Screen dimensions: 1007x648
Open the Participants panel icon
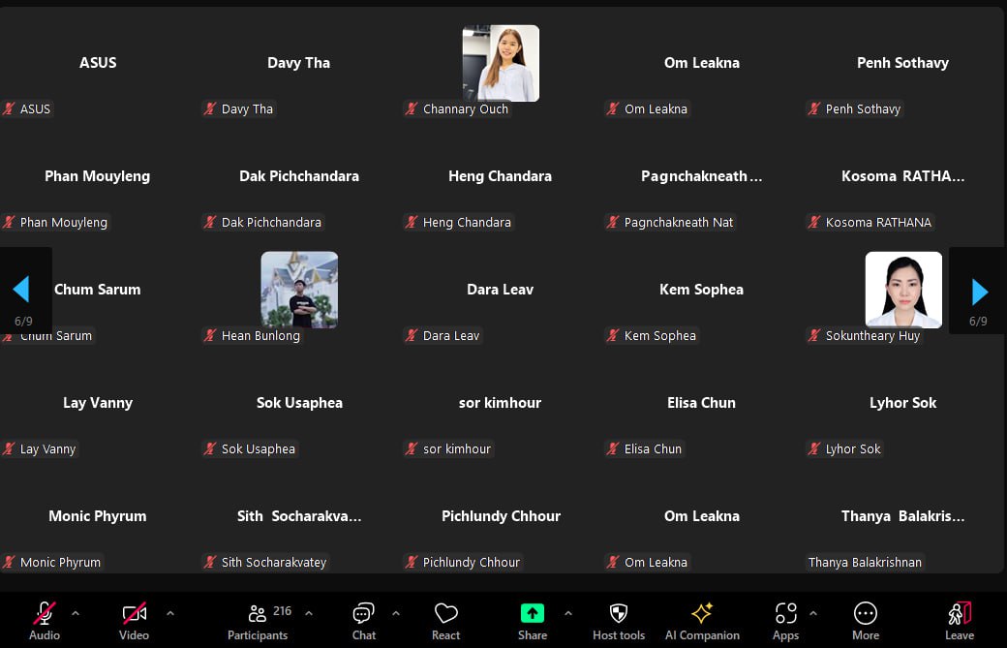point(257,613)
